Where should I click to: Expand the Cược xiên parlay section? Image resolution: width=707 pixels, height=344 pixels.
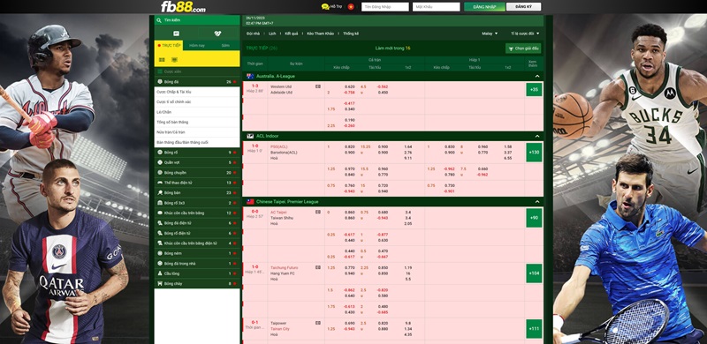(x=197, y=71)
